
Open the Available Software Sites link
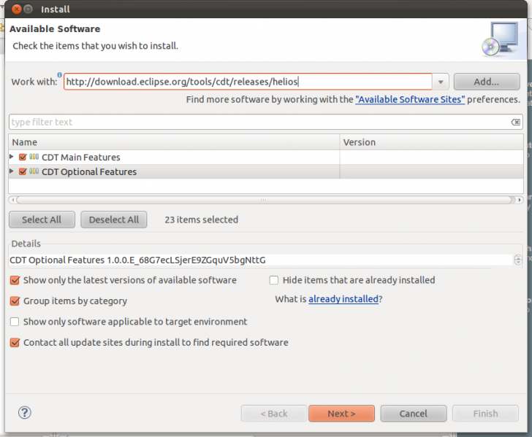[x=409, y=100]
